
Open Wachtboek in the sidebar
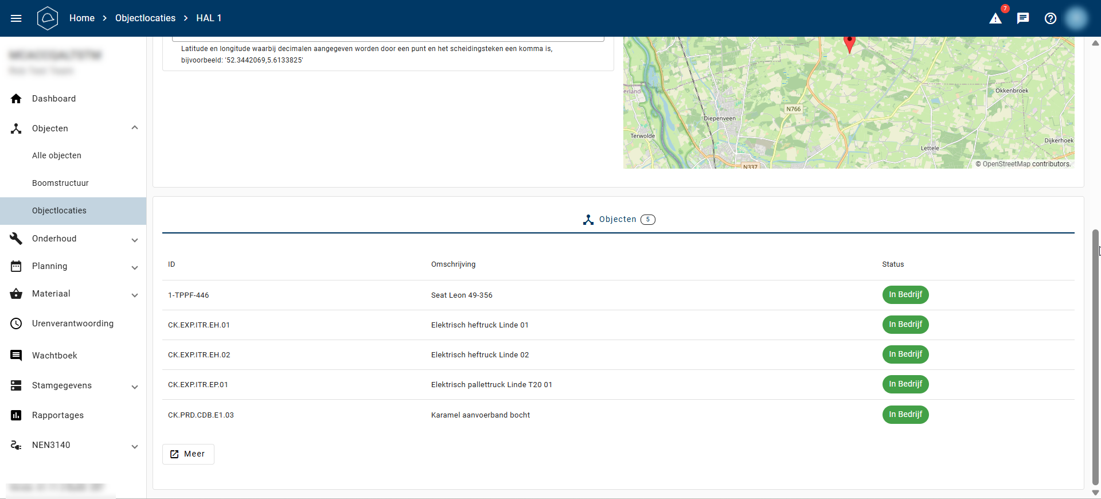[x=54, y=356]
